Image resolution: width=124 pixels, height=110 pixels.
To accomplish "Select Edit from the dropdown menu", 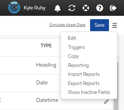I will coord(72,38).
